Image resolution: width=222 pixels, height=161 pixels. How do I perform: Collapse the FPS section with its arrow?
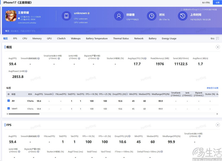pos(218,125)
